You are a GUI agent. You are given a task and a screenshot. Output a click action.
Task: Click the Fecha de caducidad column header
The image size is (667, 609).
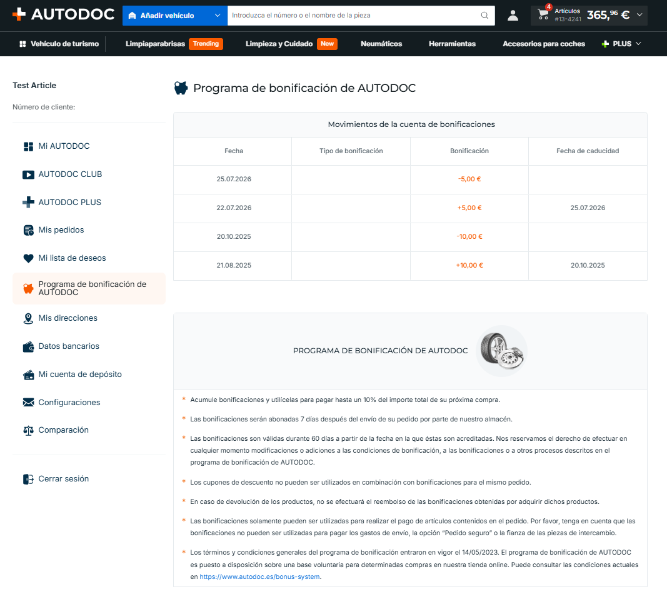pyautogui.click(x=588, y=151)
